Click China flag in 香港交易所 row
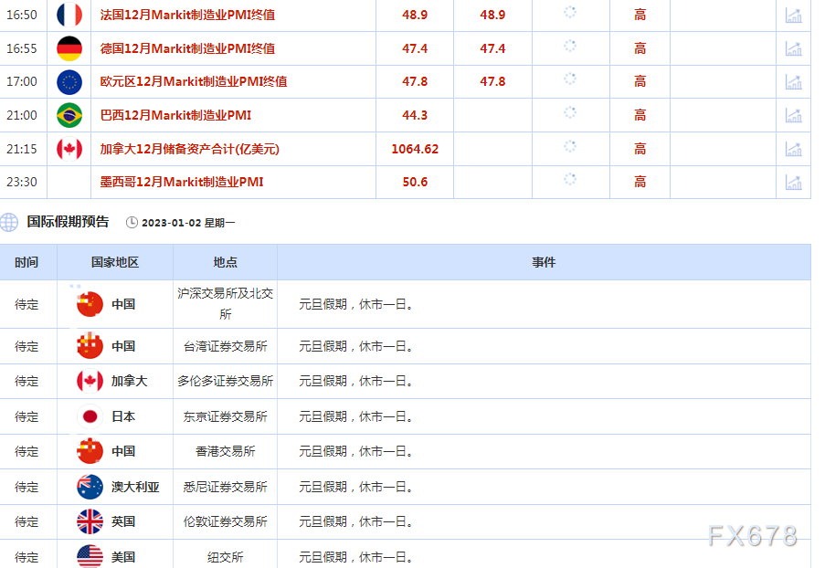Screen dimensions: 825x568 coord(90,451)
